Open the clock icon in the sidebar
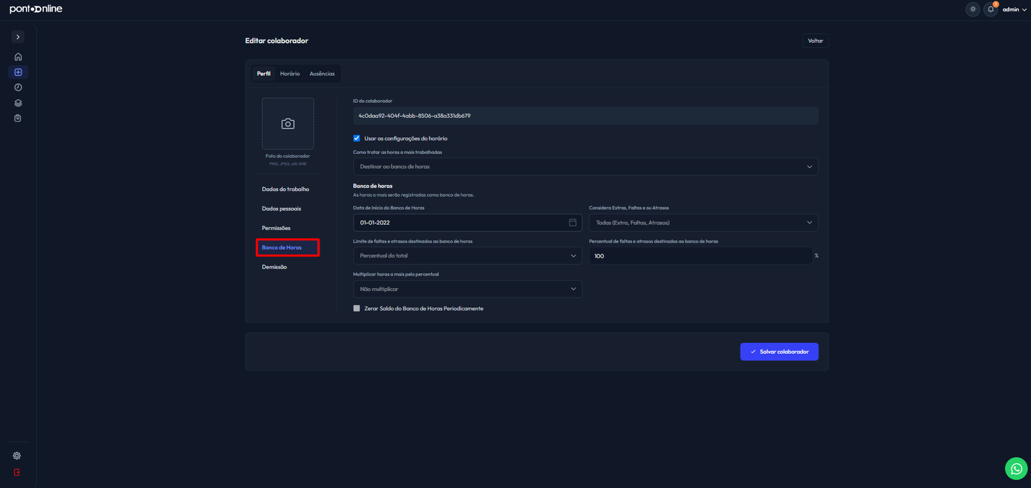 [18, 88]
